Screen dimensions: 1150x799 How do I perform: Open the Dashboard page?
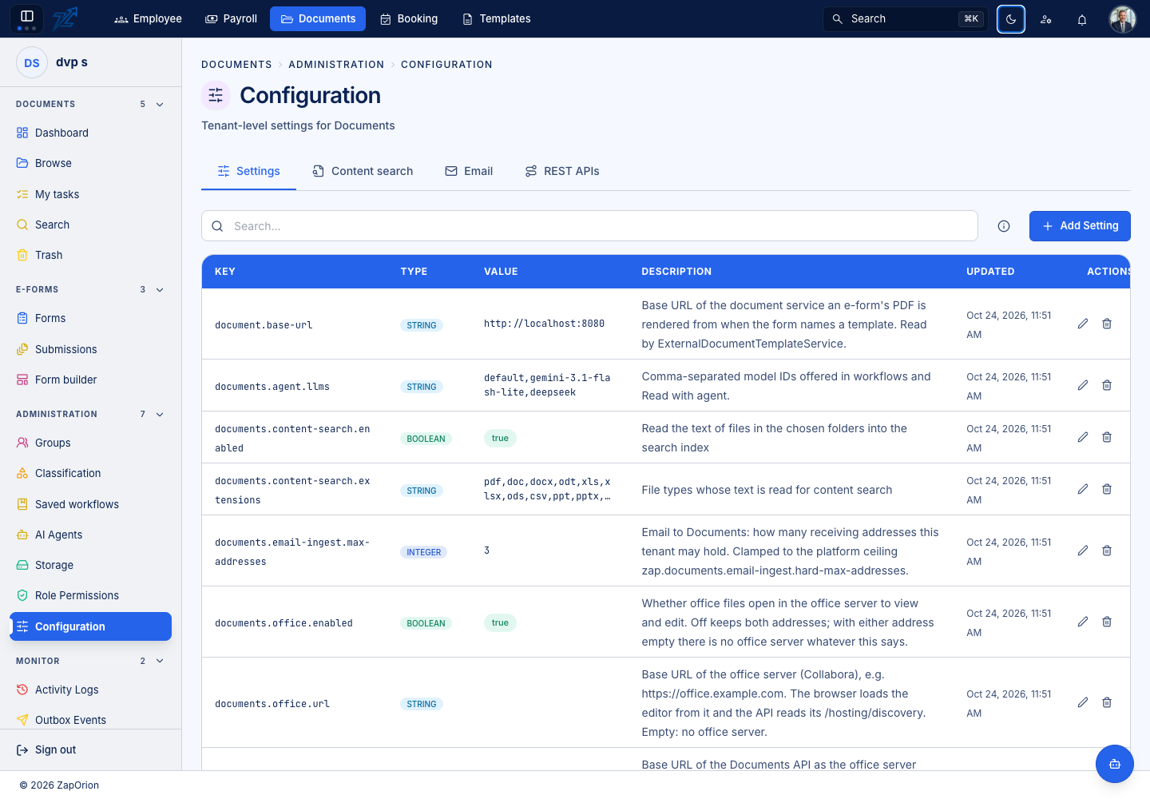coord(90,133)
